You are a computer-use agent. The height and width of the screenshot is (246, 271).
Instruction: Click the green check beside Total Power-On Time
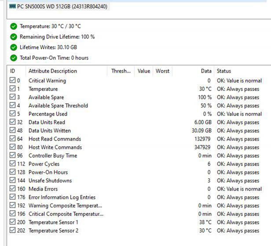pyautogui.click(x=14, y=58)
